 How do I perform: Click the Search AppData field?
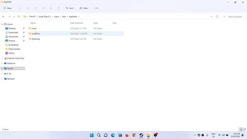[x=233, y=17]
